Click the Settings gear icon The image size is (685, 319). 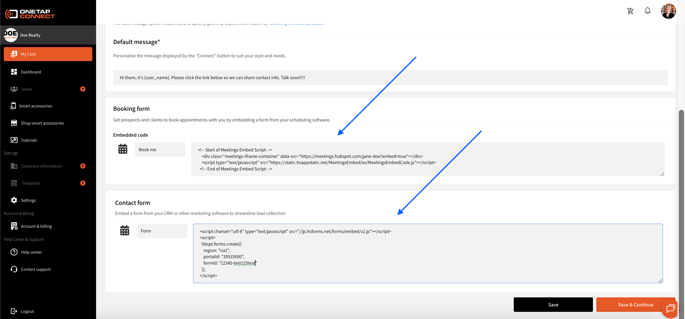pos(14,200)
